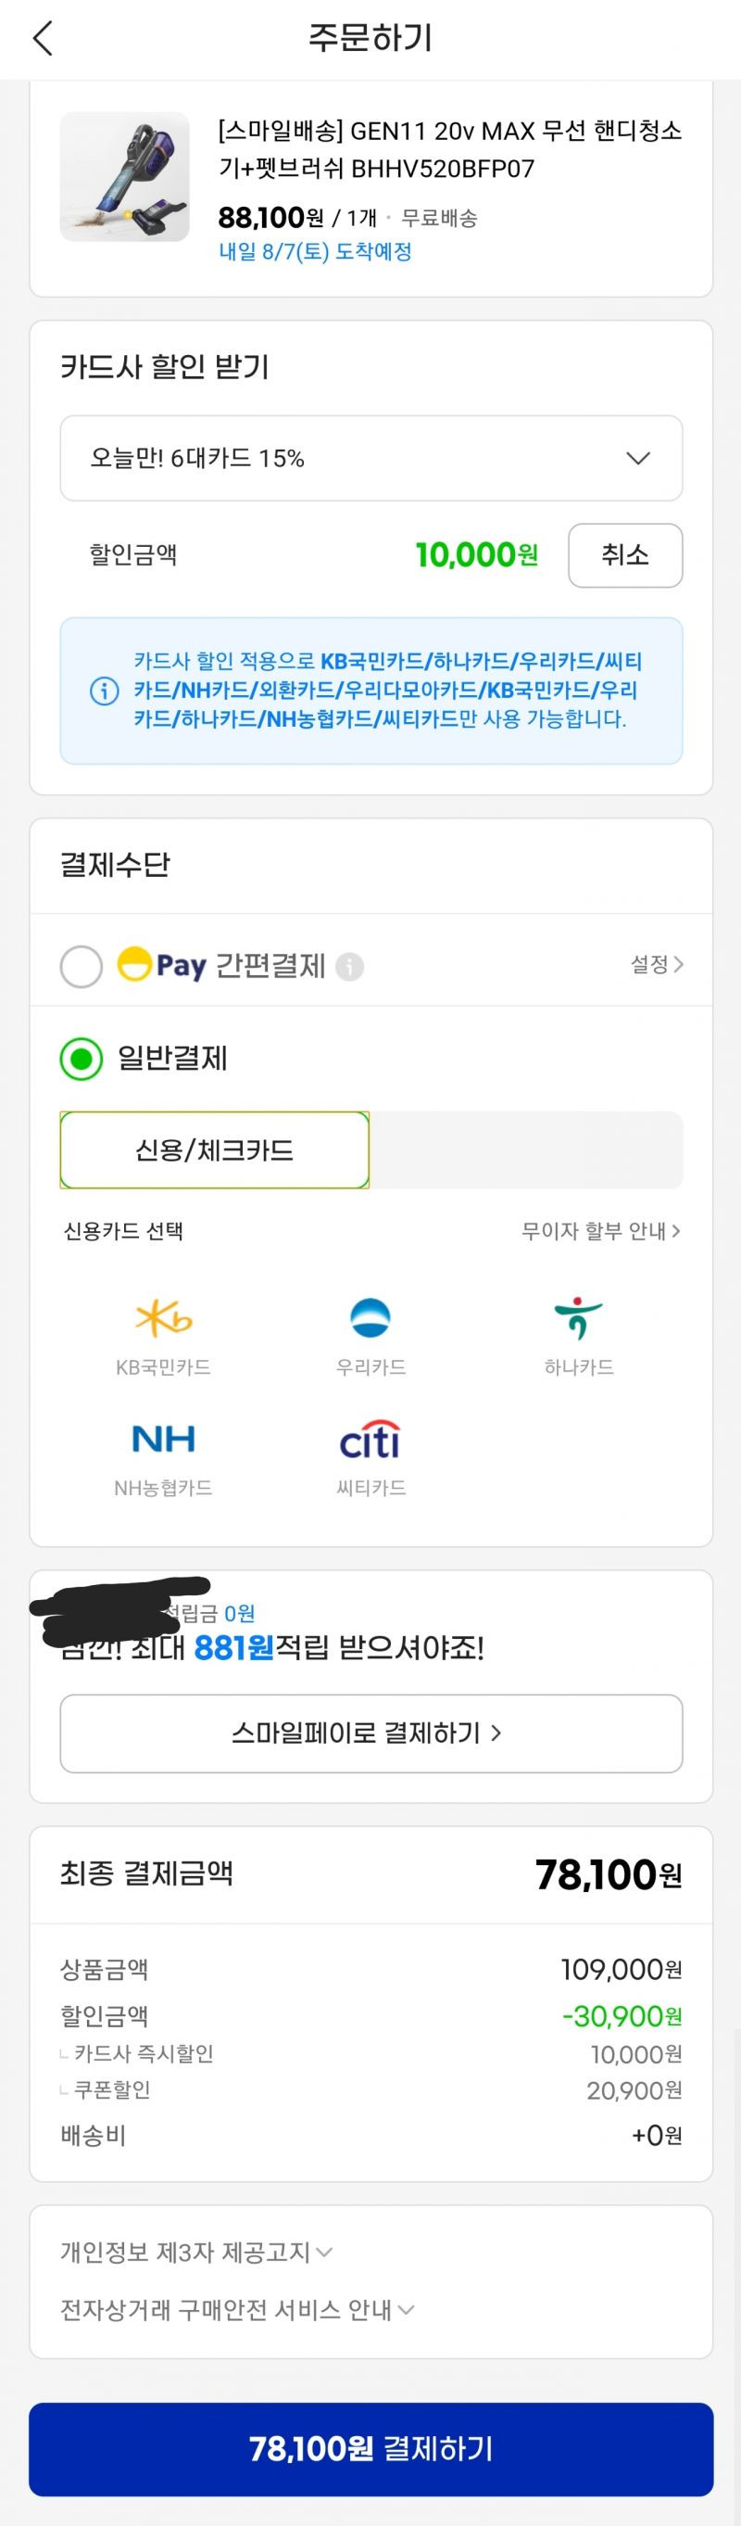Expand 개인정보 제3자 제공고지

tap(196, 2253)
